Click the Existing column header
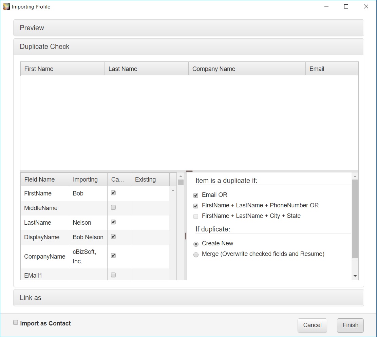This screenshot has height=337, width=377. (150, 180)
